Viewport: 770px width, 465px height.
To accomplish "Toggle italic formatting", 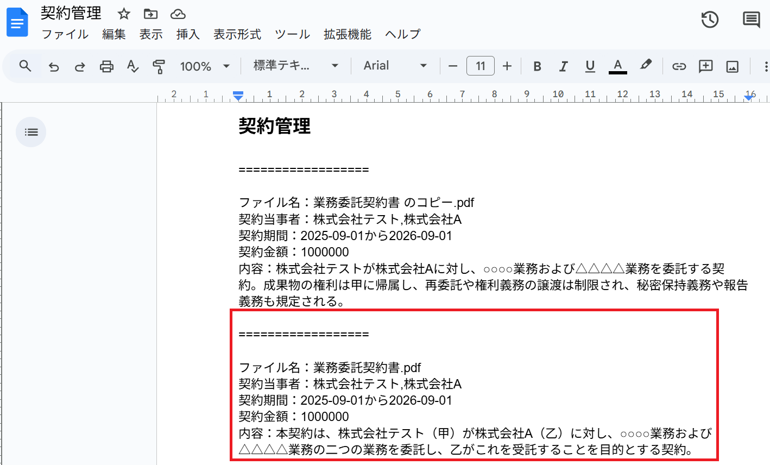I will pos(563,66).
